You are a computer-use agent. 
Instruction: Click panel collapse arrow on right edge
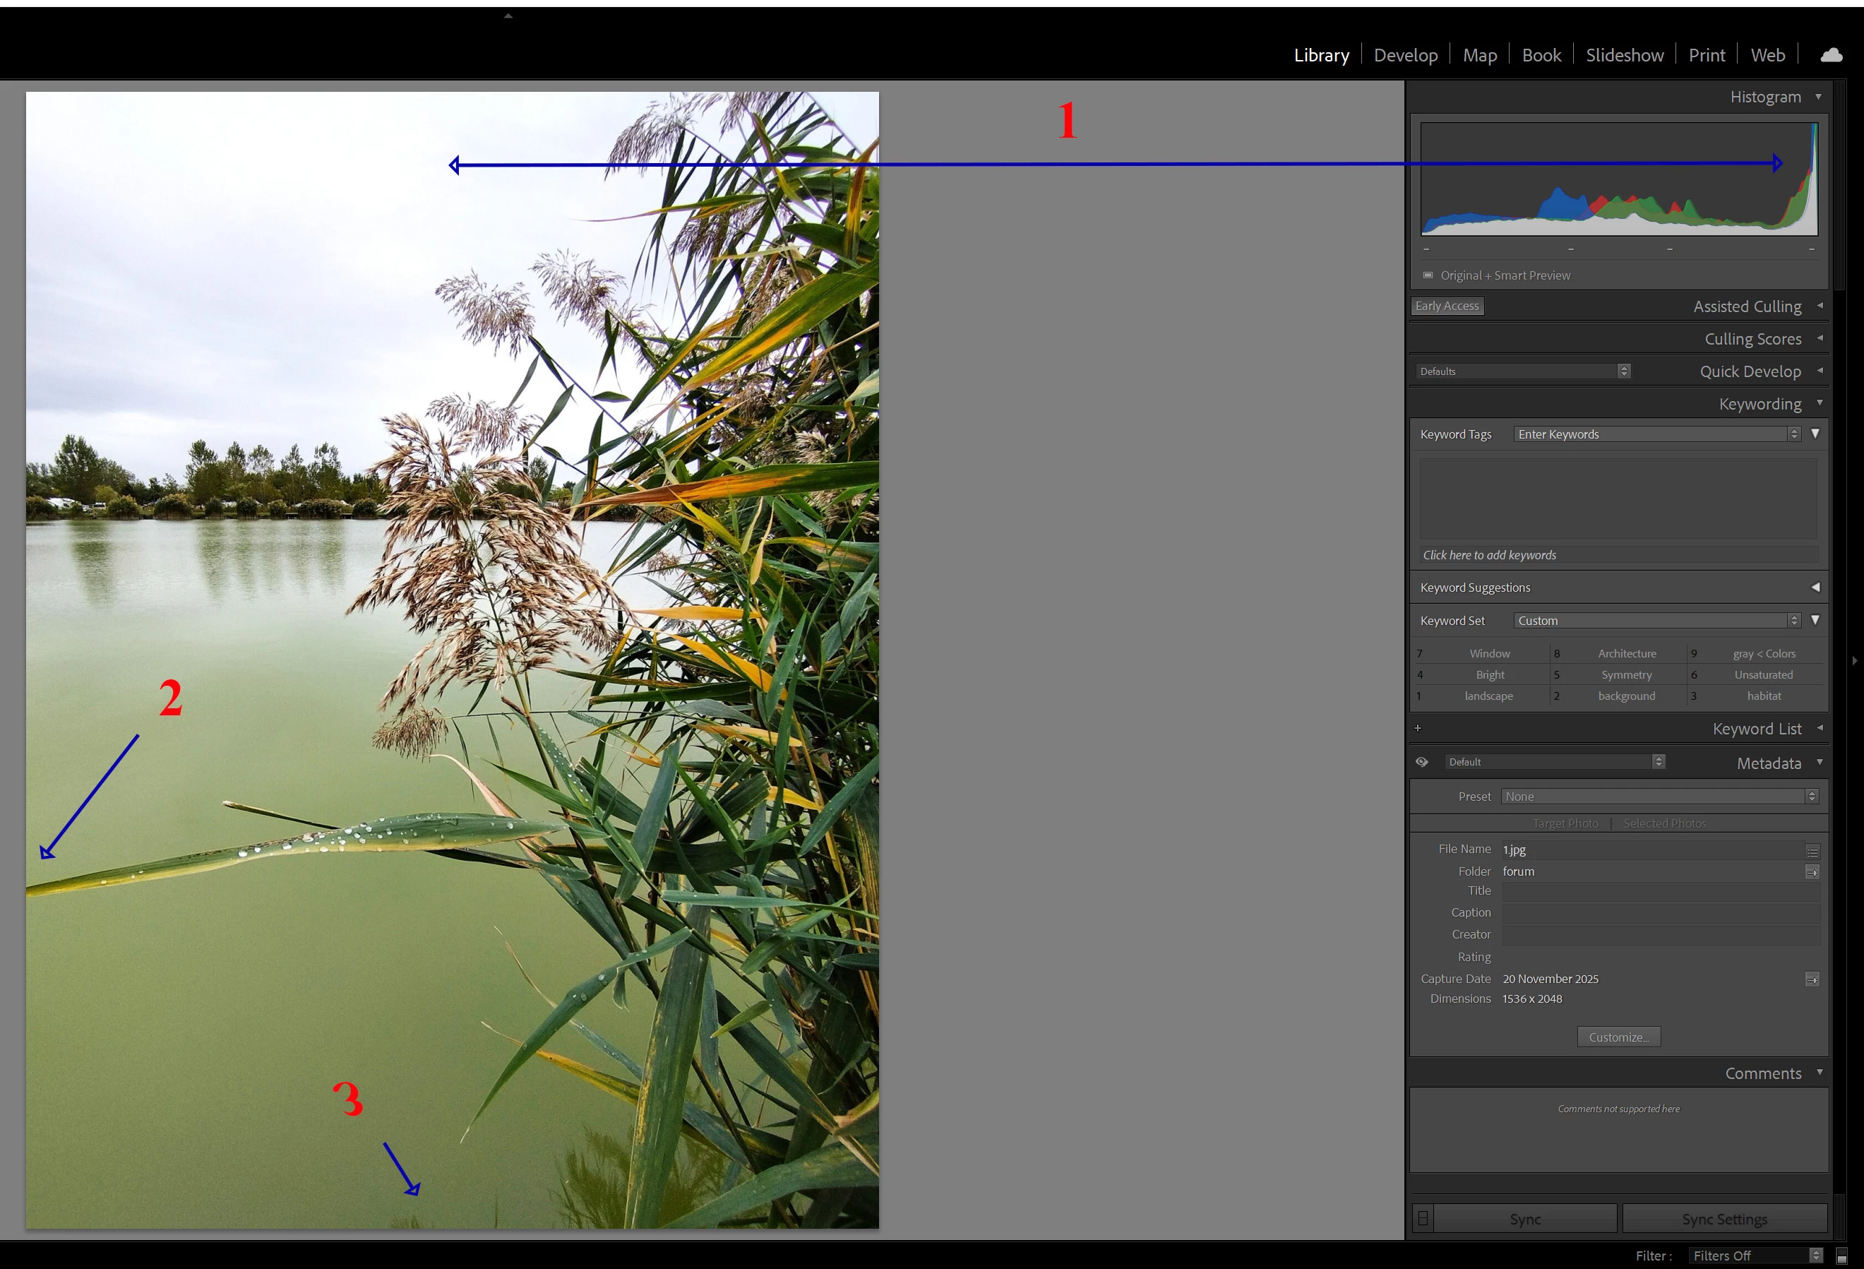[1854, 661]
